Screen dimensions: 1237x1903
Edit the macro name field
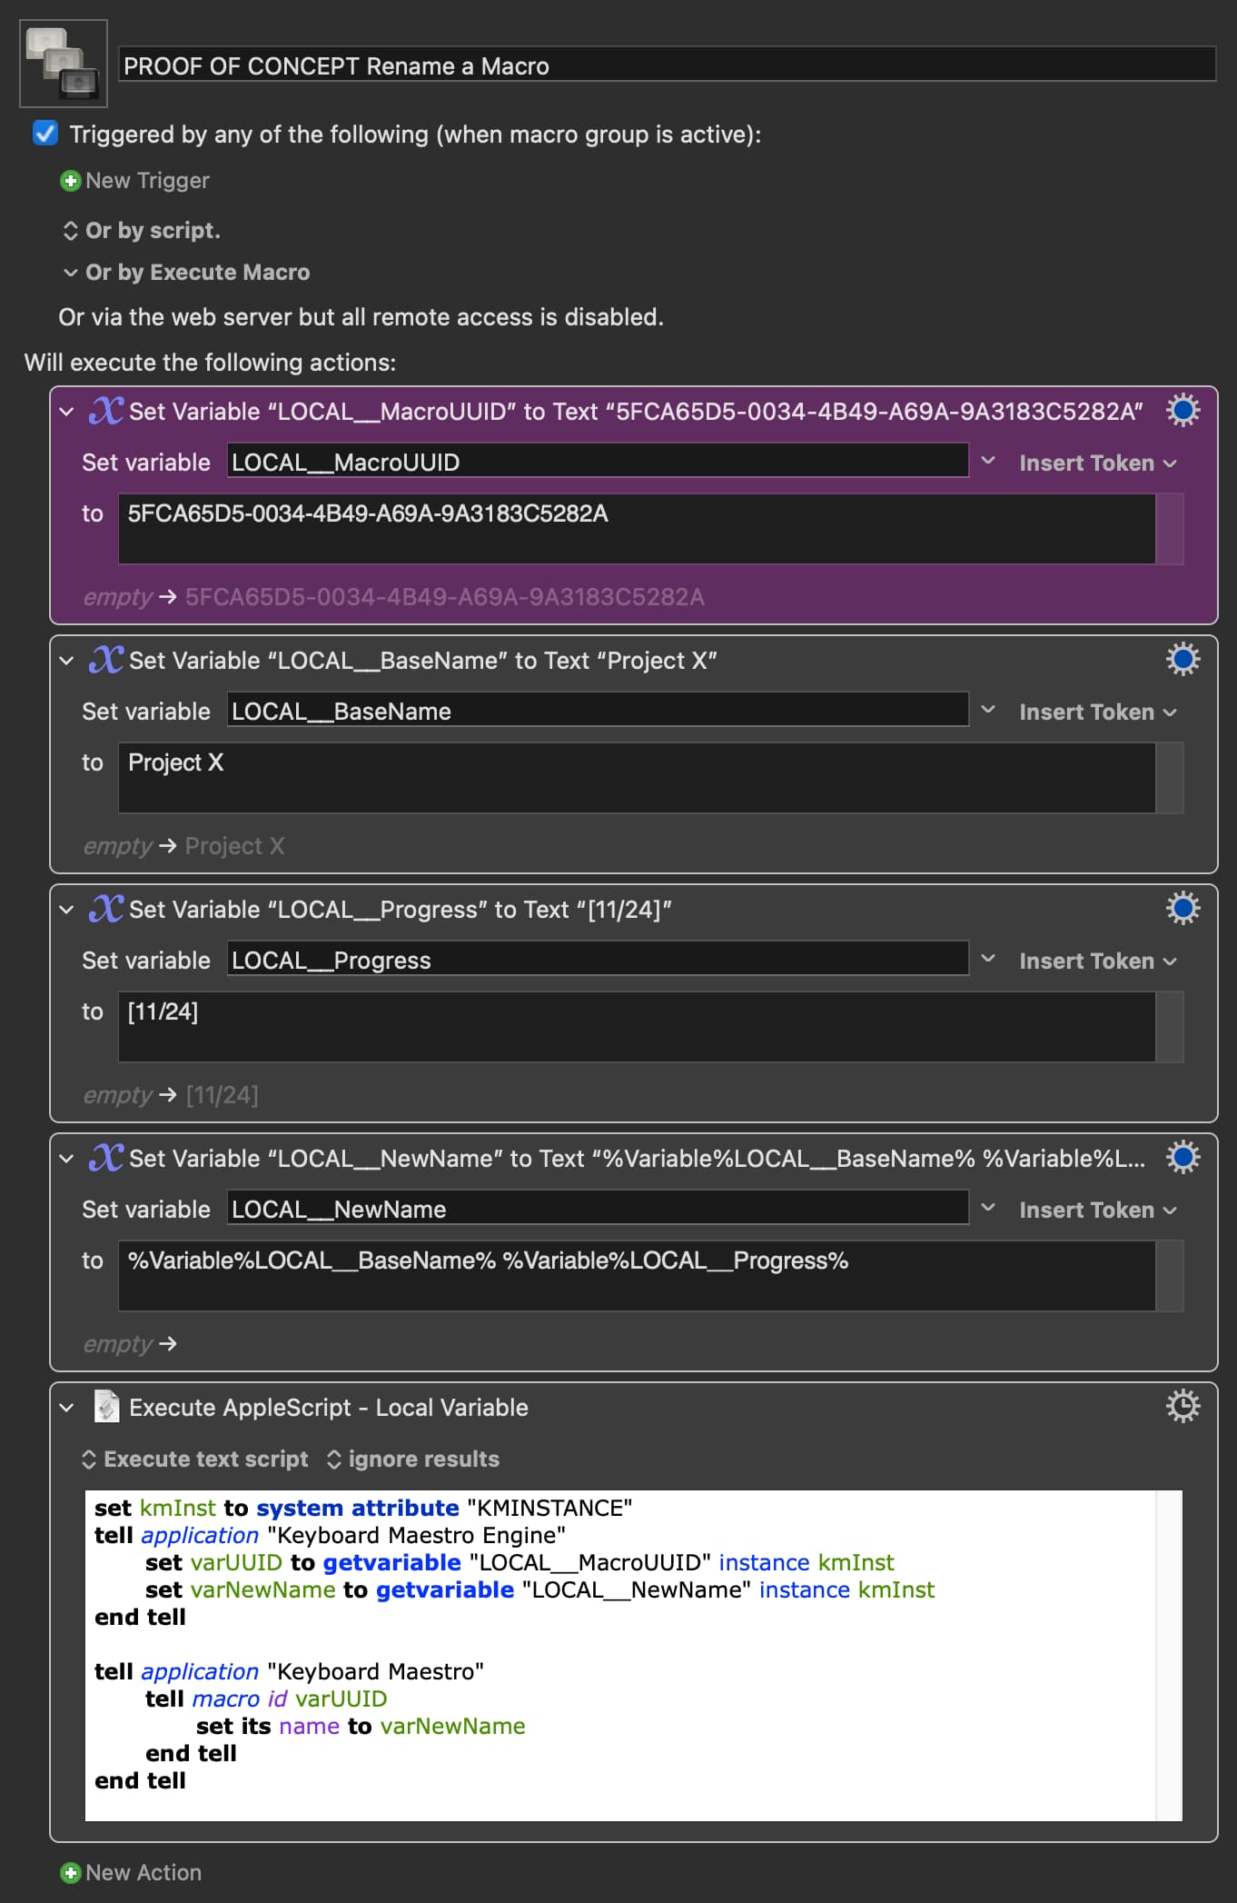tap(668, 65)
